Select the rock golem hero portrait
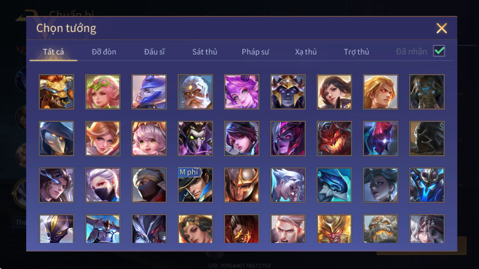This screenshot has width=479, height=269. tap(381, 229)
